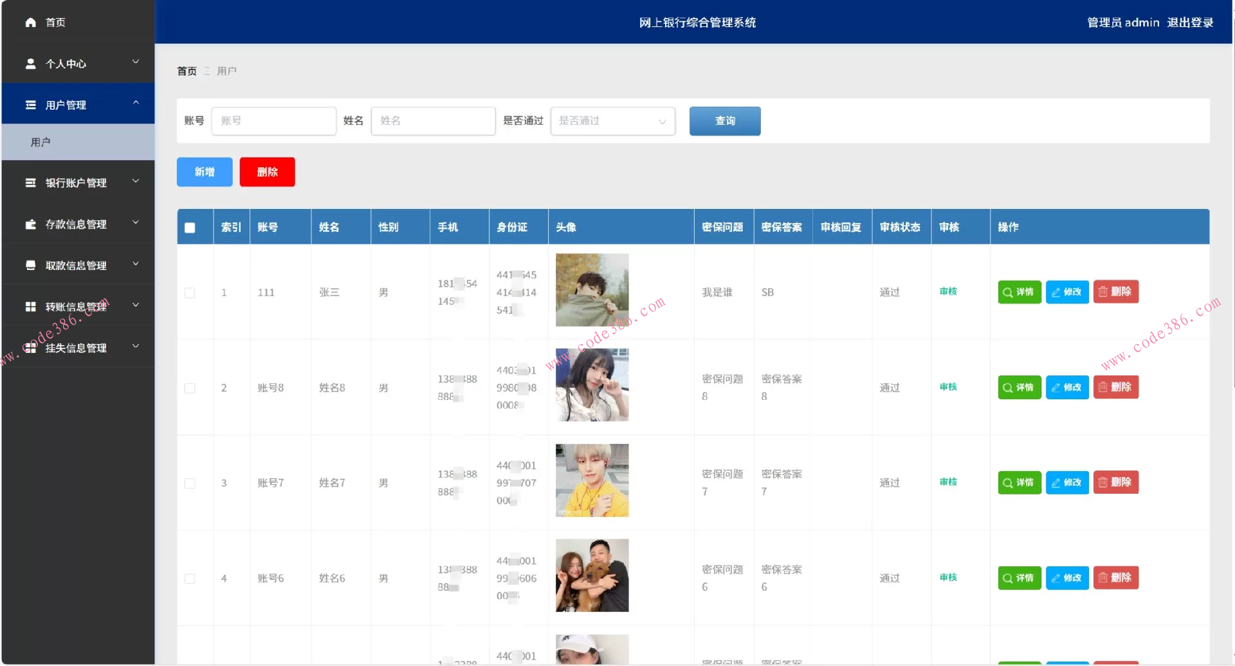1235x666 pixels.
Task: Click the pencil icon on 账号8's 修改 button
Action: point(1056,387)
